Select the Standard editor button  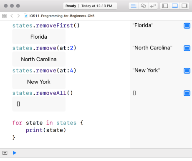134,6
